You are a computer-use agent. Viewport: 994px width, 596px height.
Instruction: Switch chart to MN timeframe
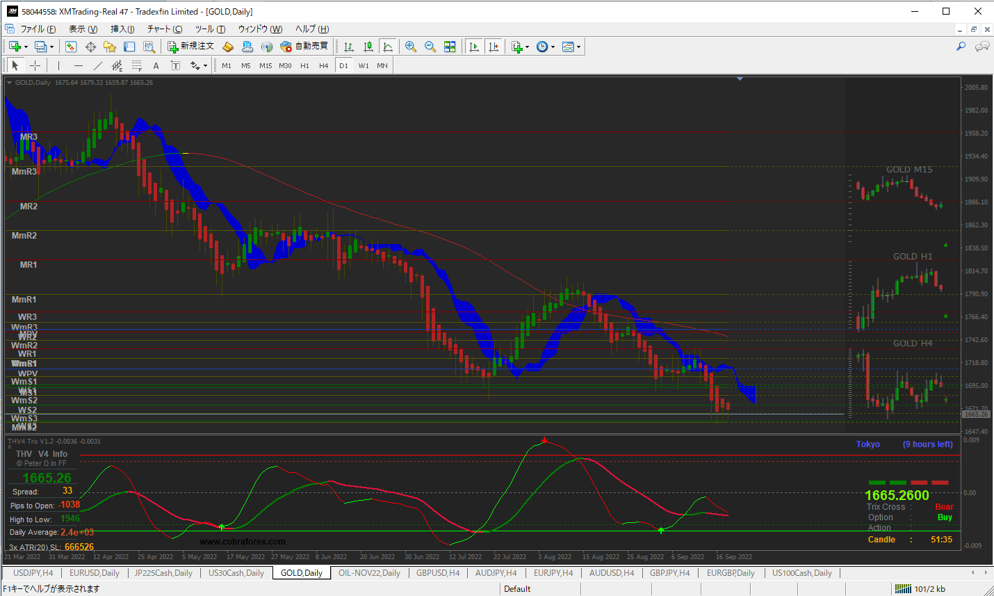pos(382,65)
